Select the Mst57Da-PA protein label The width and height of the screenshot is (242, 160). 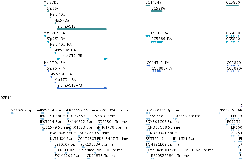(65, 80)
